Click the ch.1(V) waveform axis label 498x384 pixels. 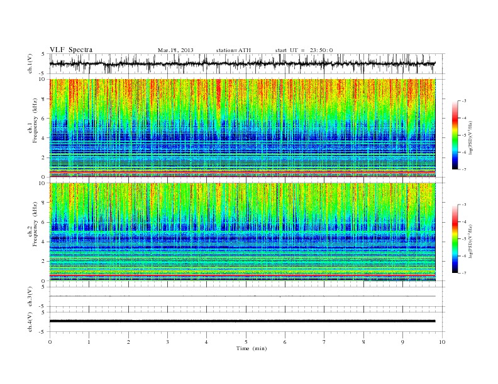(x=30, y=63)
